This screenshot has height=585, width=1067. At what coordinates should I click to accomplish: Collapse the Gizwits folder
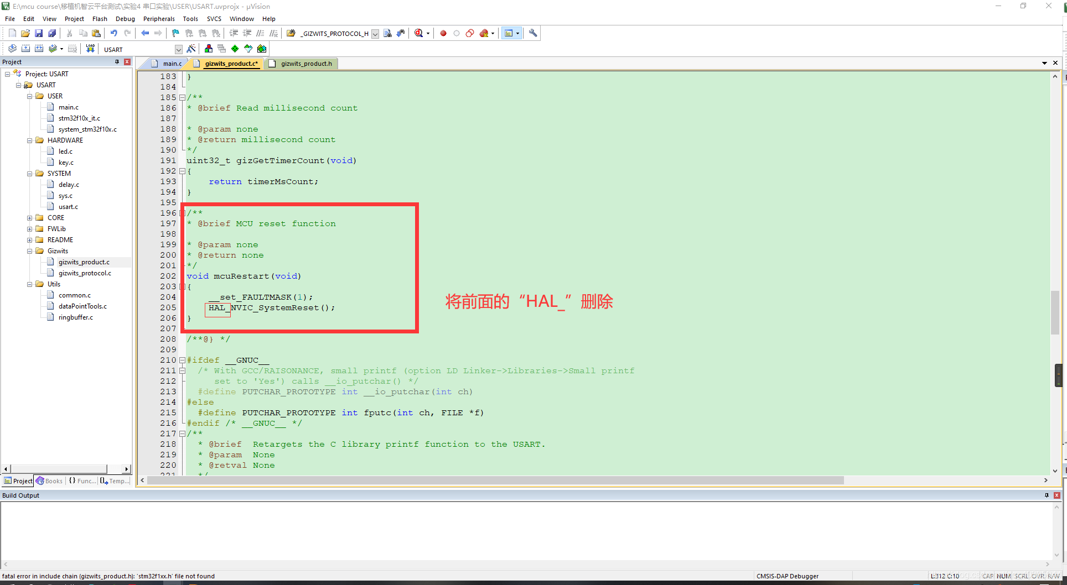click(x=30, y=251)
